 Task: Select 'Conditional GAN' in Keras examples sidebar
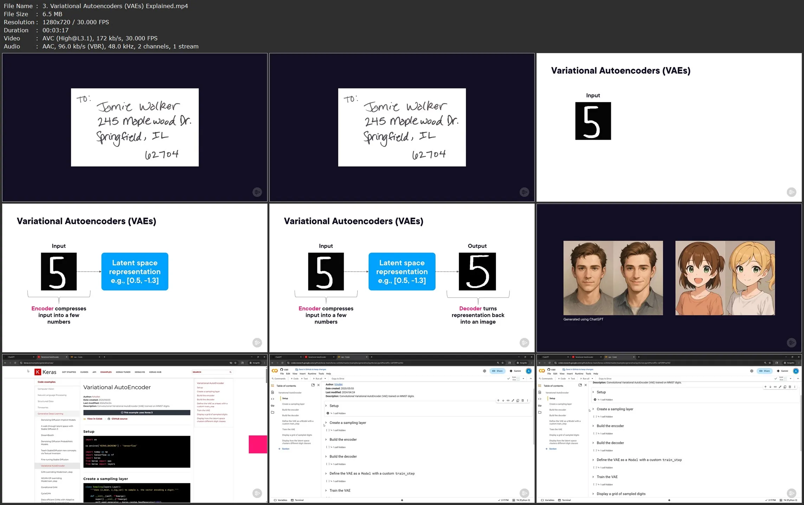pos(49,487)
